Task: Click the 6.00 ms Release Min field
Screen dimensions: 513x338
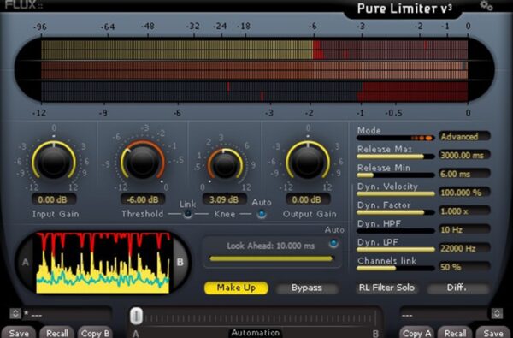Action: pyautogui.click(x=464, y=174)
